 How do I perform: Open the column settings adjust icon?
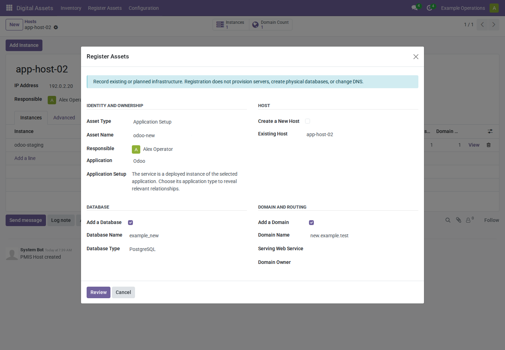[490, 131]
